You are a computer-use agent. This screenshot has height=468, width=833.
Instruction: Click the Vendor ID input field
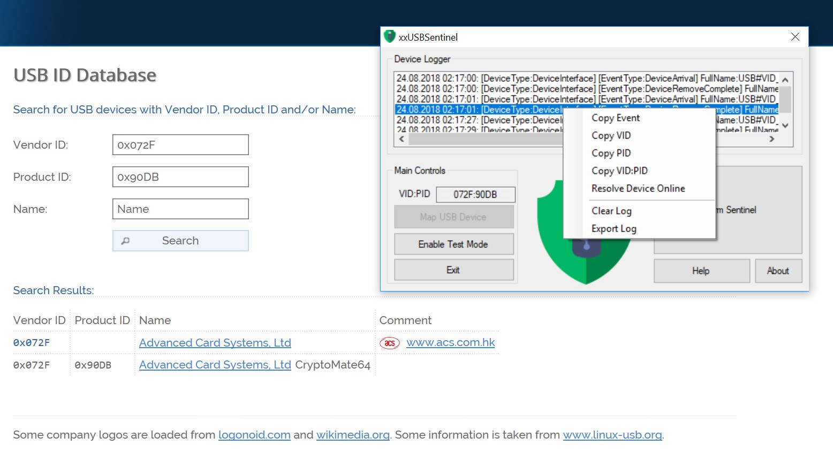coord(180,144)
